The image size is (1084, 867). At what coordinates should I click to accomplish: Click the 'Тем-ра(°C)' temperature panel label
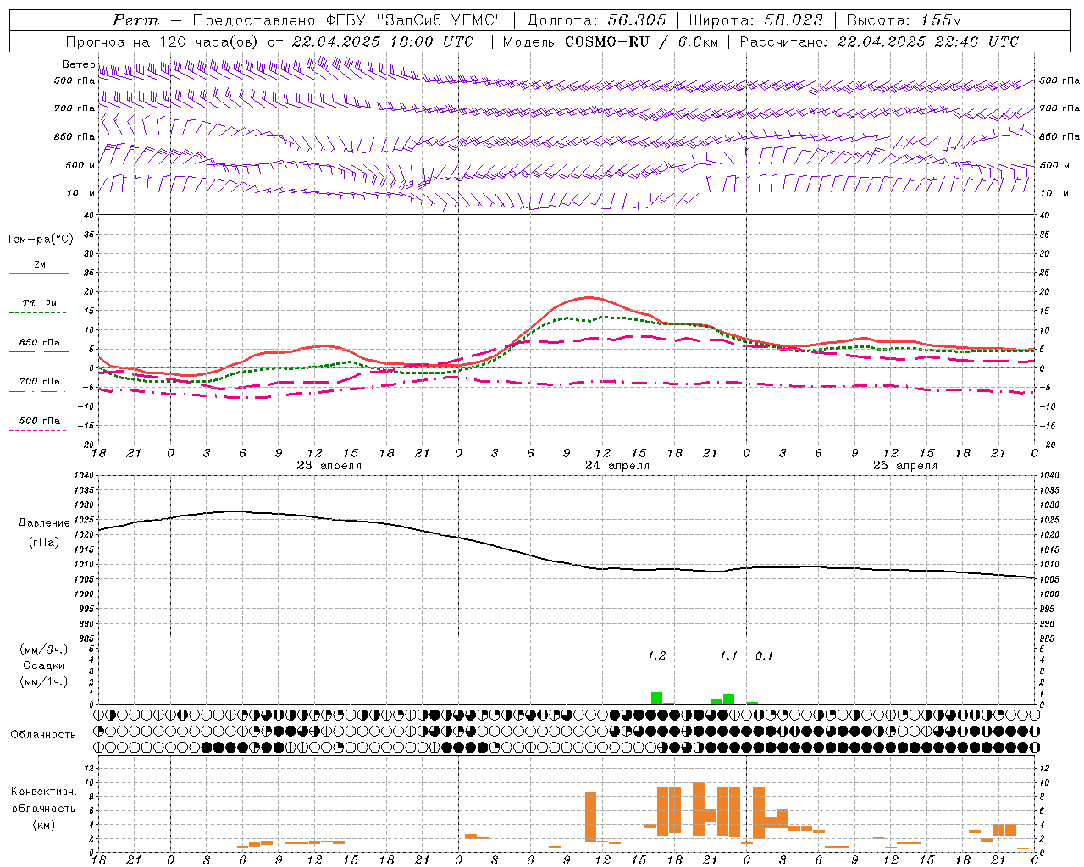40,240
